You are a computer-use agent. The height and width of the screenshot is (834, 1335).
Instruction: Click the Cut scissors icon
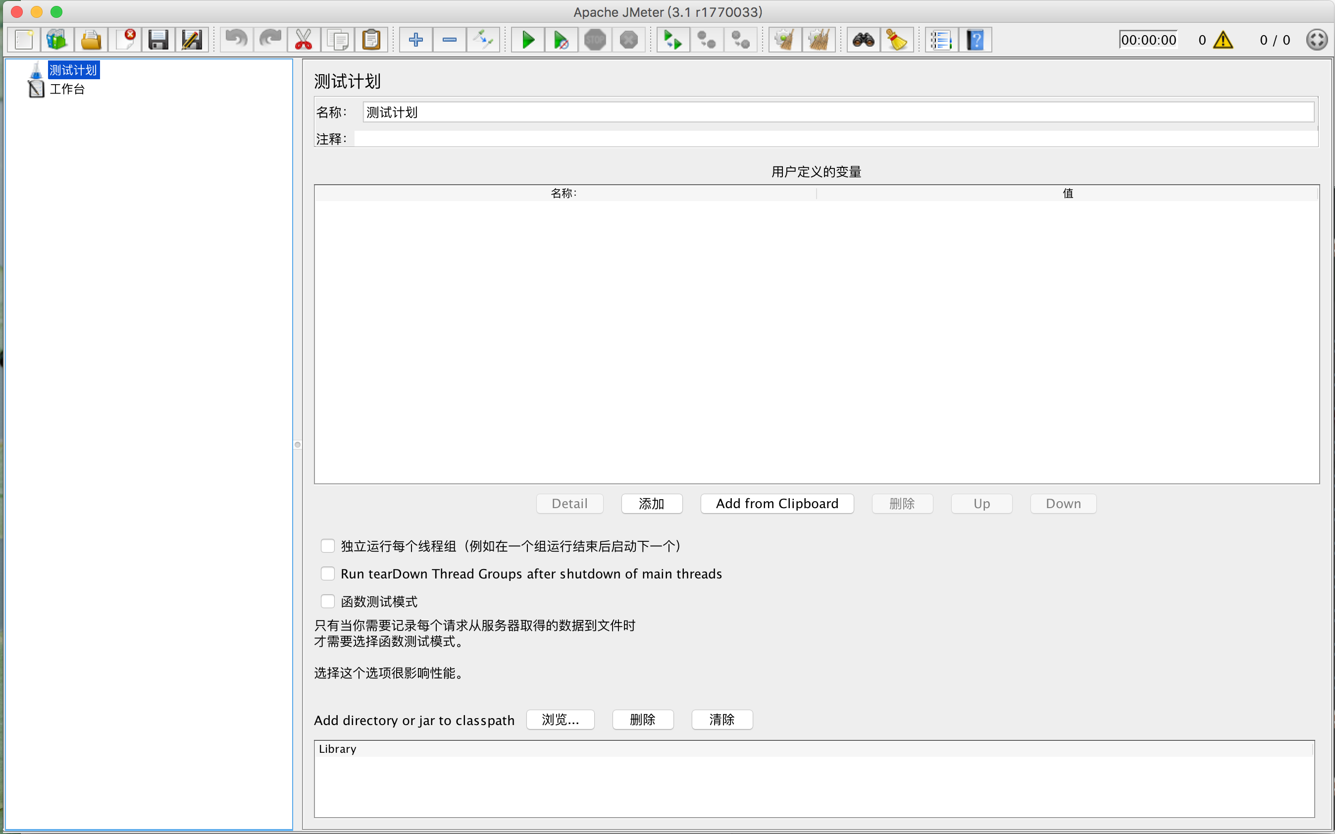point(304,40)
